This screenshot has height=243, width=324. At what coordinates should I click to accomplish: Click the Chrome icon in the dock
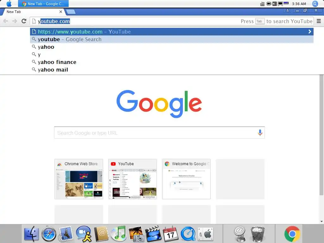292,234
